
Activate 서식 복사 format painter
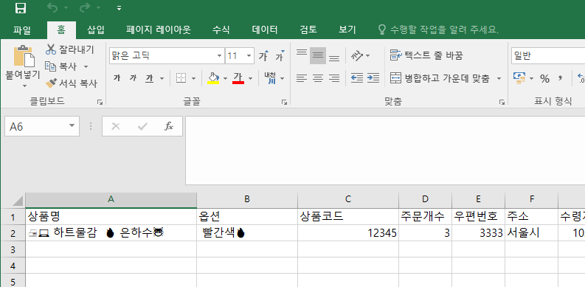click(x=71, y=83)
